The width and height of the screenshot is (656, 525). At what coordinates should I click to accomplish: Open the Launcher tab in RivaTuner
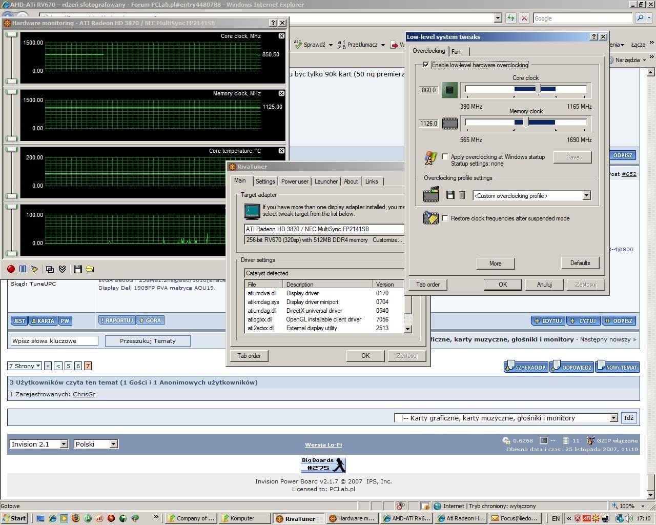coord(326,181)
